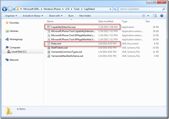The image size is (169, 119).
Task: Click the Libraries folder icon
Action: point(7,31)
